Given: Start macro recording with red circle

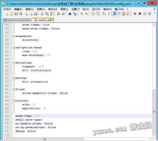Looking at the screenshot, I should coord(135,14).
